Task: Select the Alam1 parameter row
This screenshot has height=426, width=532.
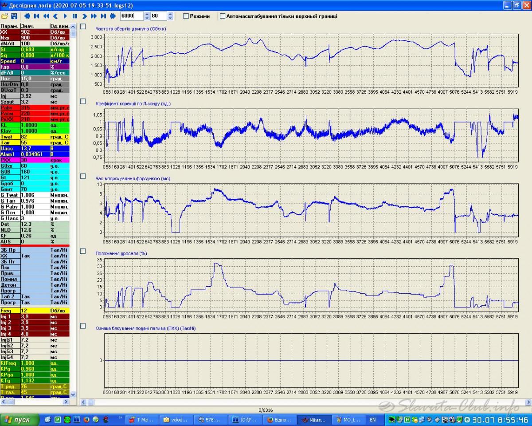Action: 35,154
